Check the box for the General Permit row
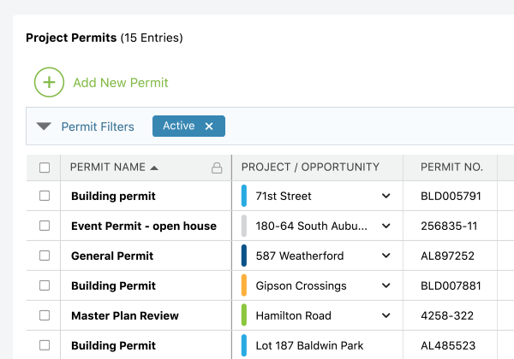The image size is (514, 359). tap(45, 256)
